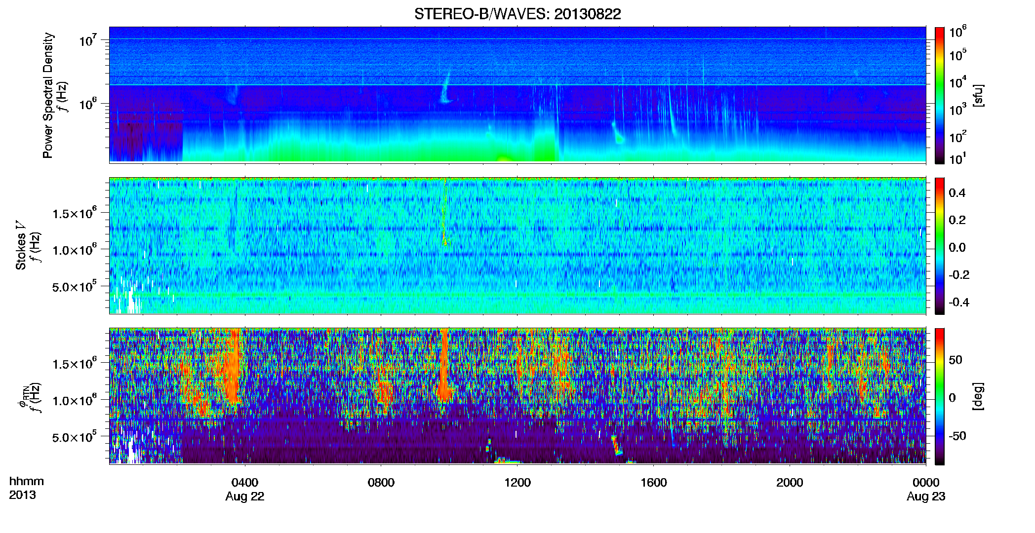Click the [deg] colorbar unit label
This screenshot has height=533, width=1035.
(978, 396)
